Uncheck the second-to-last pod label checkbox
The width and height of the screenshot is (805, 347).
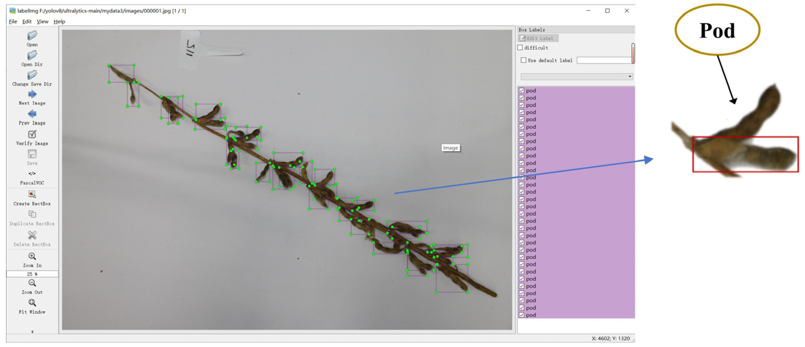(x=522, y=308)
